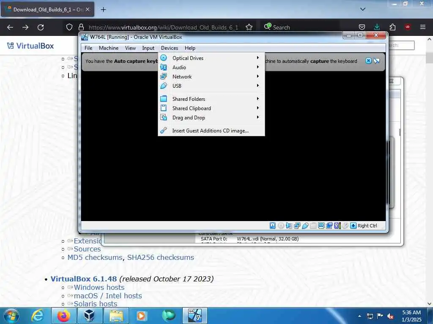Open Windows Explorer from the taskbar
The height and width of the screenshot is (324, 433).
[116, 316]
